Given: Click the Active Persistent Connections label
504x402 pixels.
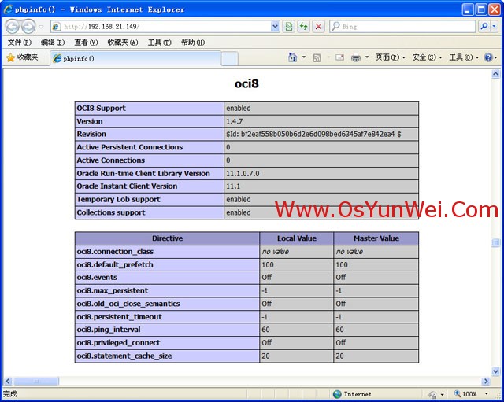Looking at the screenshot, I should 129,147.
